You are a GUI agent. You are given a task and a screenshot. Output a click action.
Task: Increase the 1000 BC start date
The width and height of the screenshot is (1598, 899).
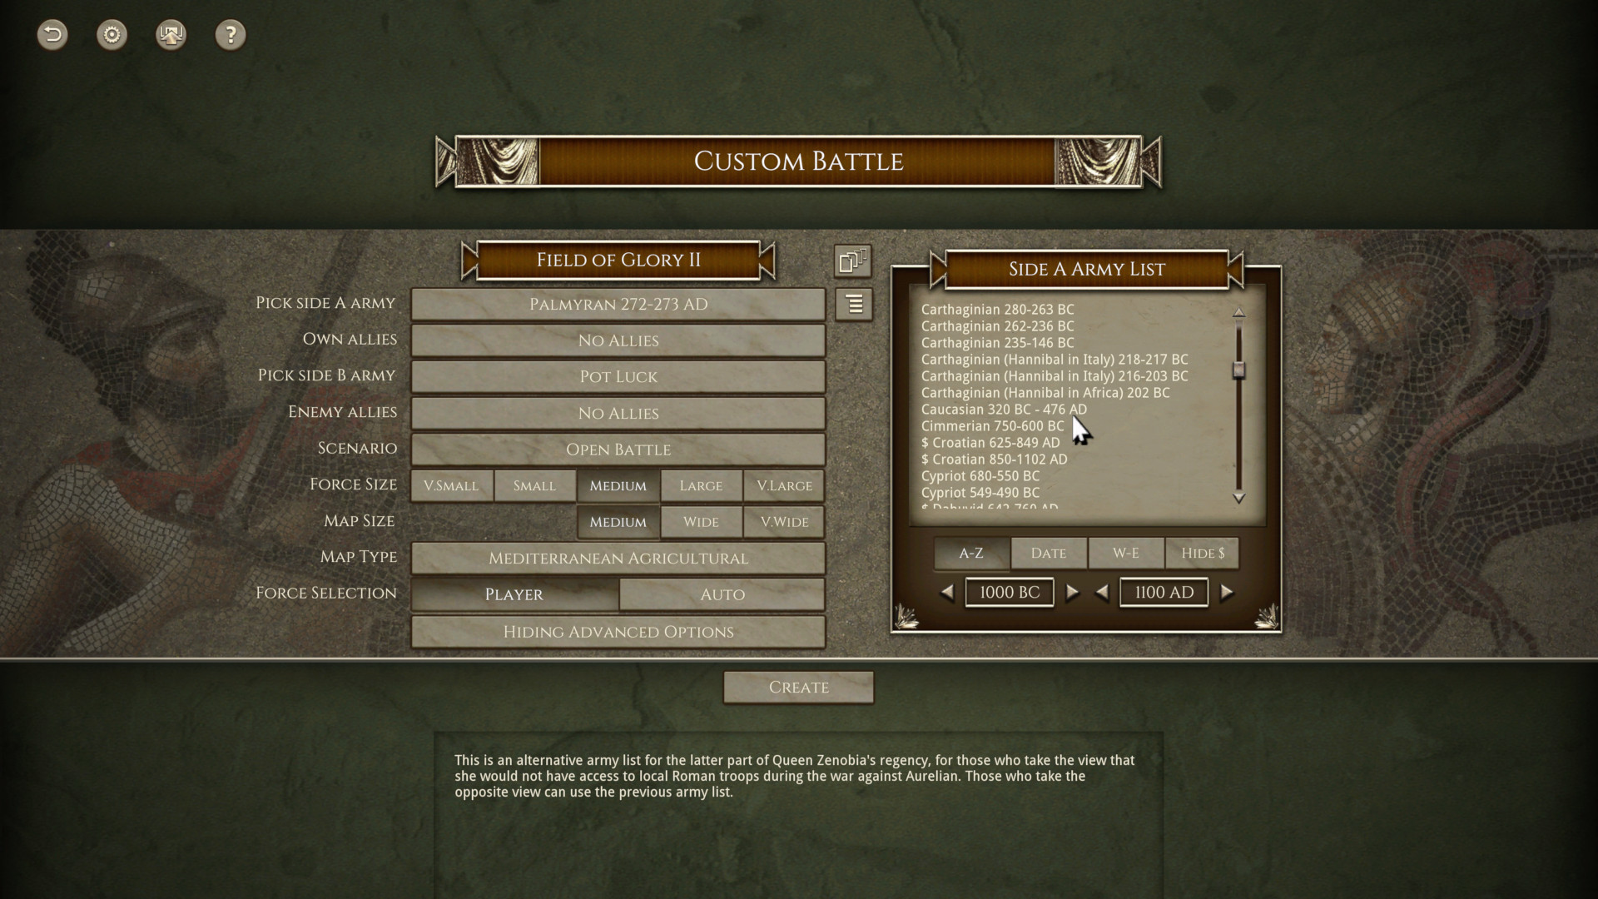1072,593
